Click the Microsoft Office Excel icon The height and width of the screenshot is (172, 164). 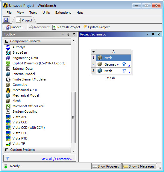tap(8, 106)
